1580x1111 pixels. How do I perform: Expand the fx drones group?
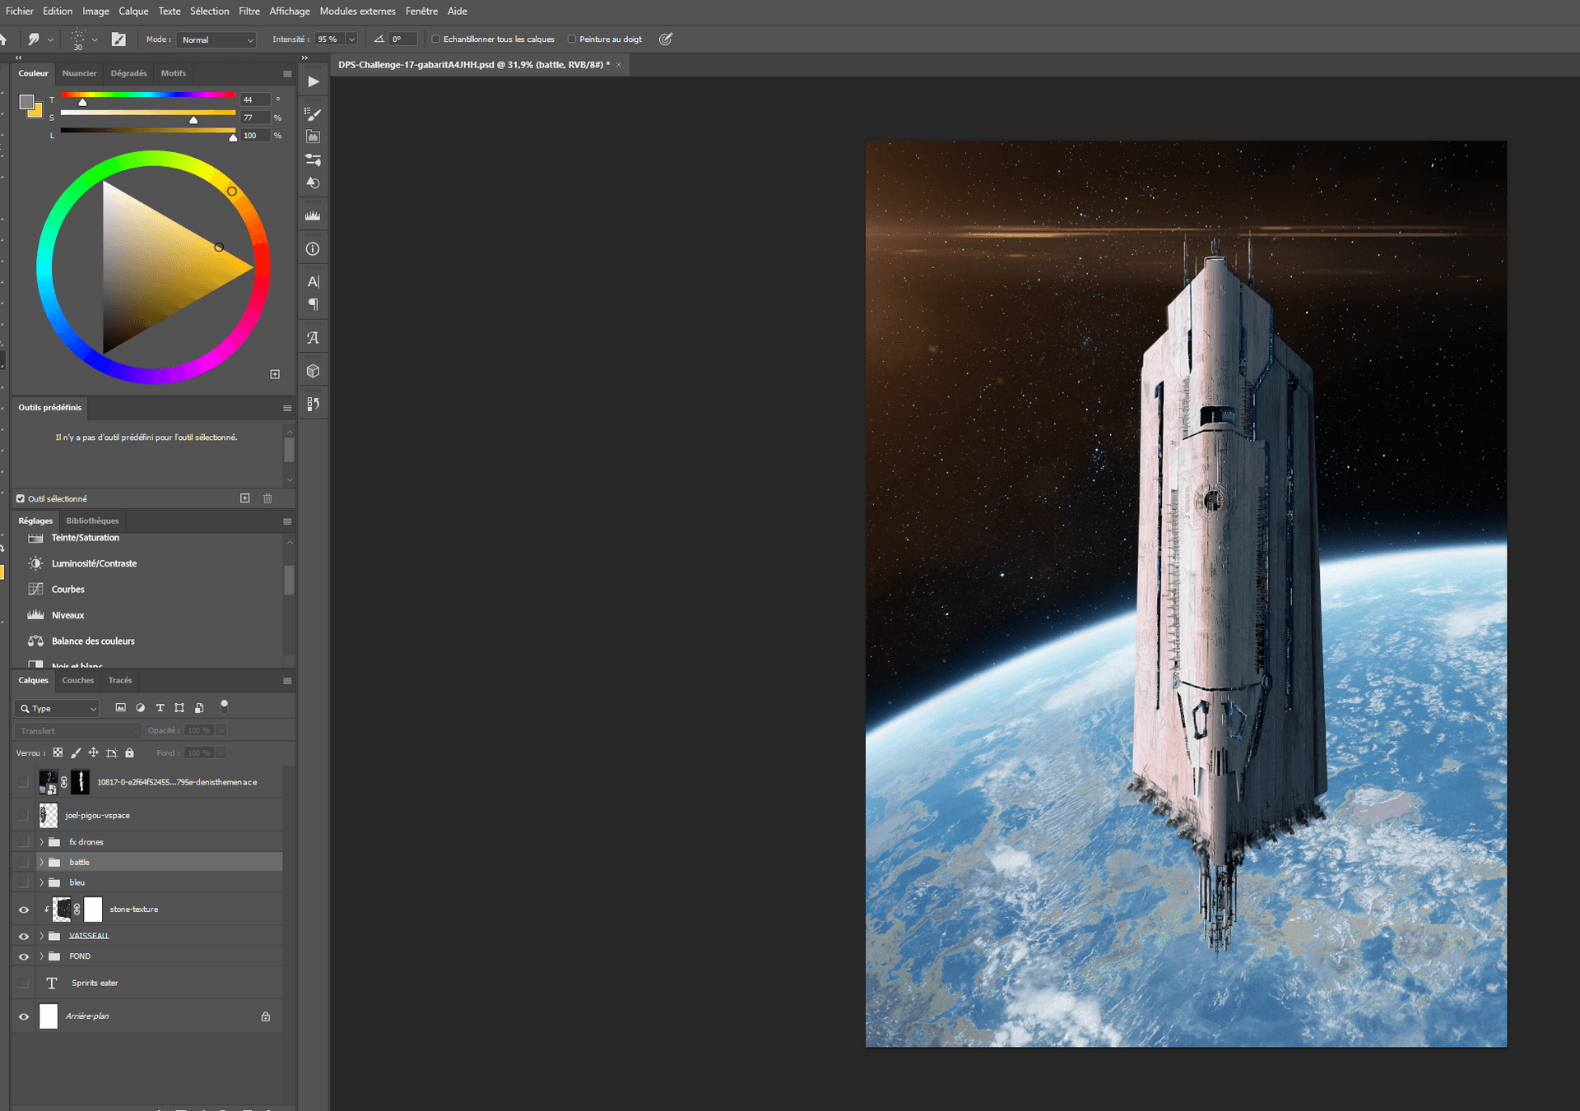pyautogui.click(x=41, y=842)
